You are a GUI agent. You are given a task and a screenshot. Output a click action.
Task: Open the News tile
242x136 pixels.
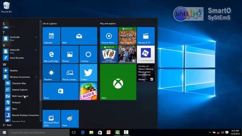(127, 54)
